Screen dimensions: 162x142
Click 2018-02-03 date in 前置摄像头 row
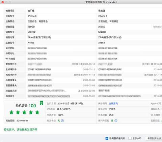click(89, 85)
